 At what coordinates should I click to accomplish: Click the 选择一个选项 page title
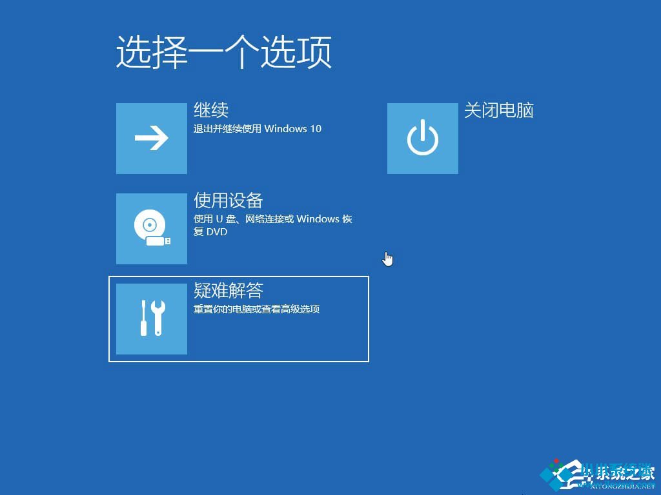coord(224,52)
